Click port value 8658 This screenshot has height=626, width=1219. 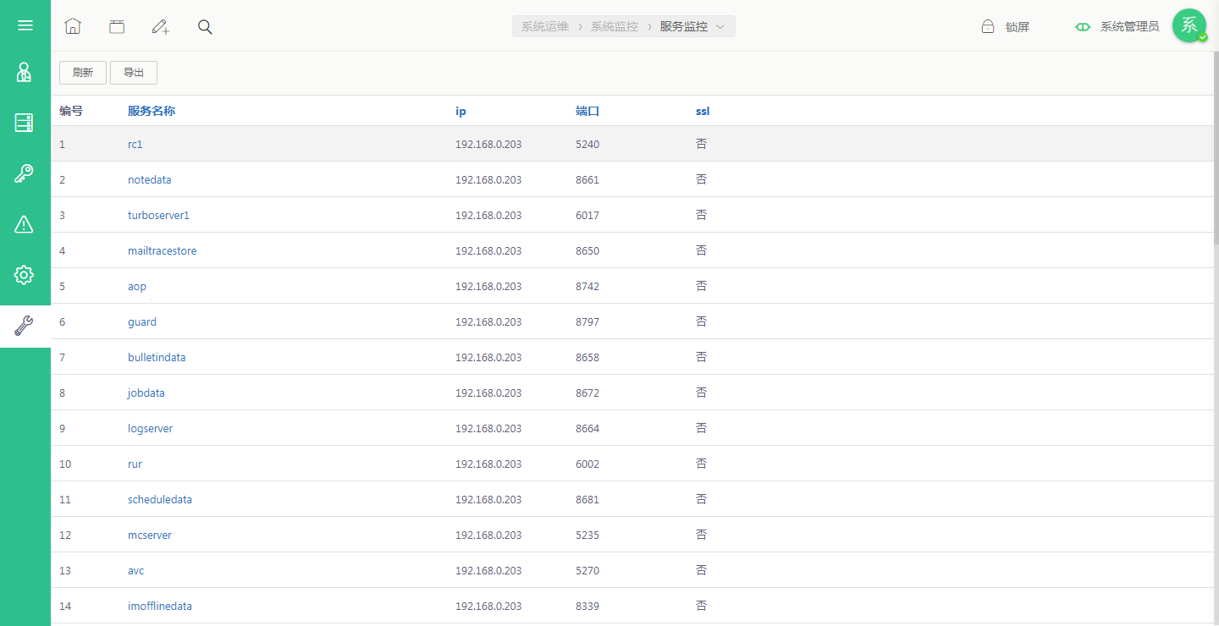pyautogui.click(x=587, y=358)
